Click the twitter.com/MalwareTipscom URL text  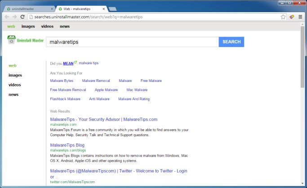click(x=72, y=182)
